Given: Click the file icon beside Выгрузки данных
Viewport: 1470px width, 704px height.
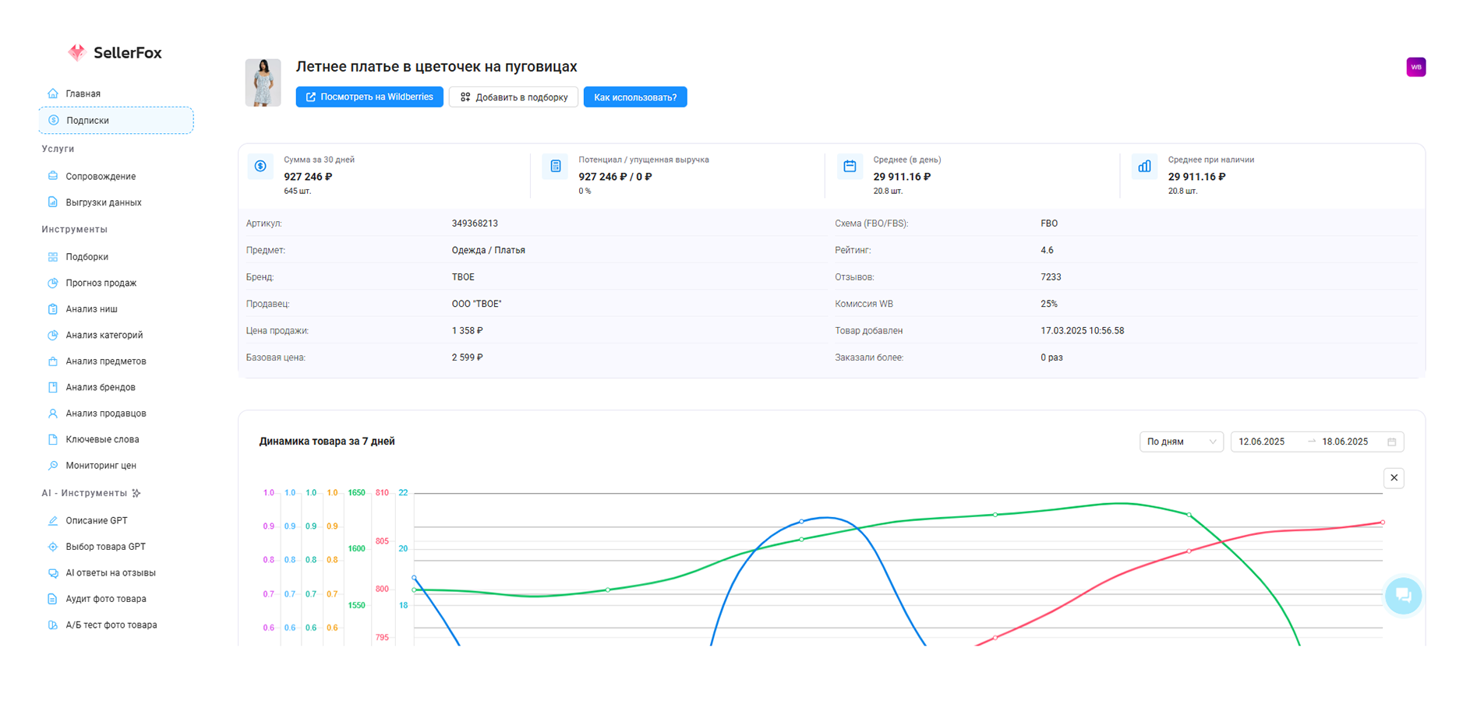Looking at the screenshot, I should [53, 202].
